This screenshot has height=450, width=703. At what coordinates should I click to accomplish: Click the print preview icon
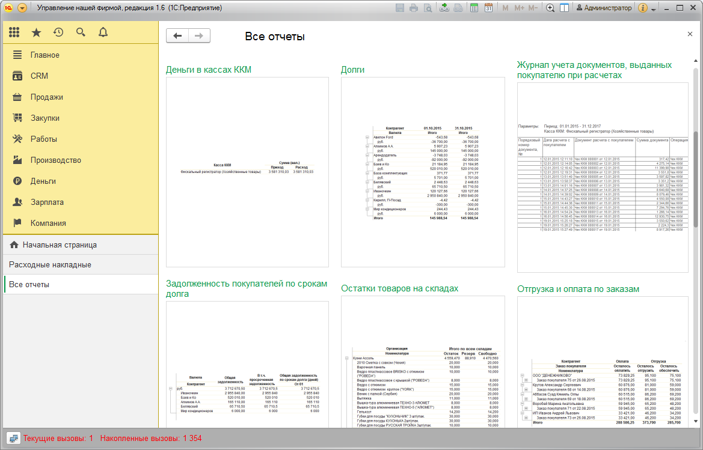(428, 8)
